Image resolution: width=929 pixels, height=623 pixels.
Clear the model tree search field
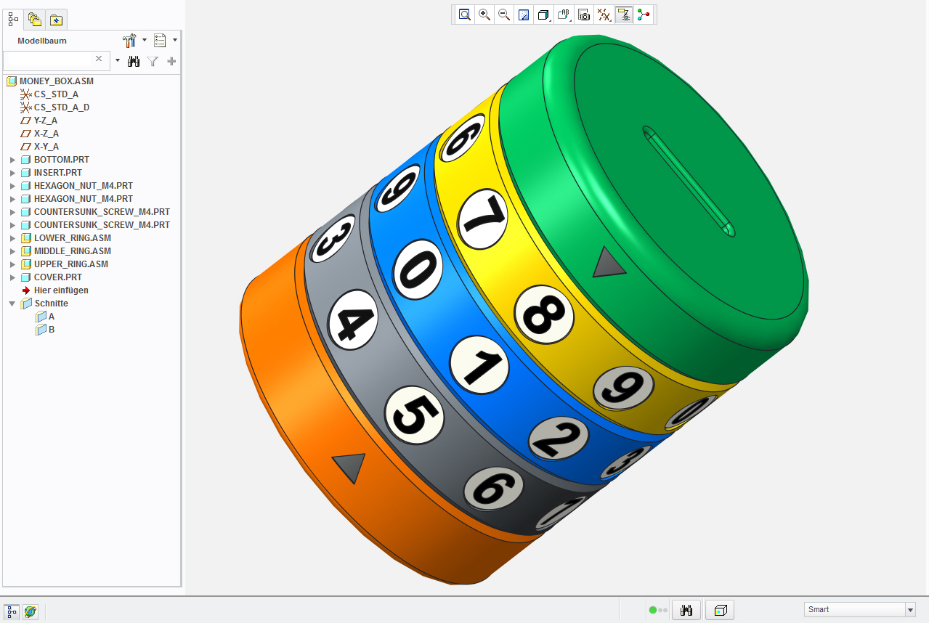click(100, 58)
